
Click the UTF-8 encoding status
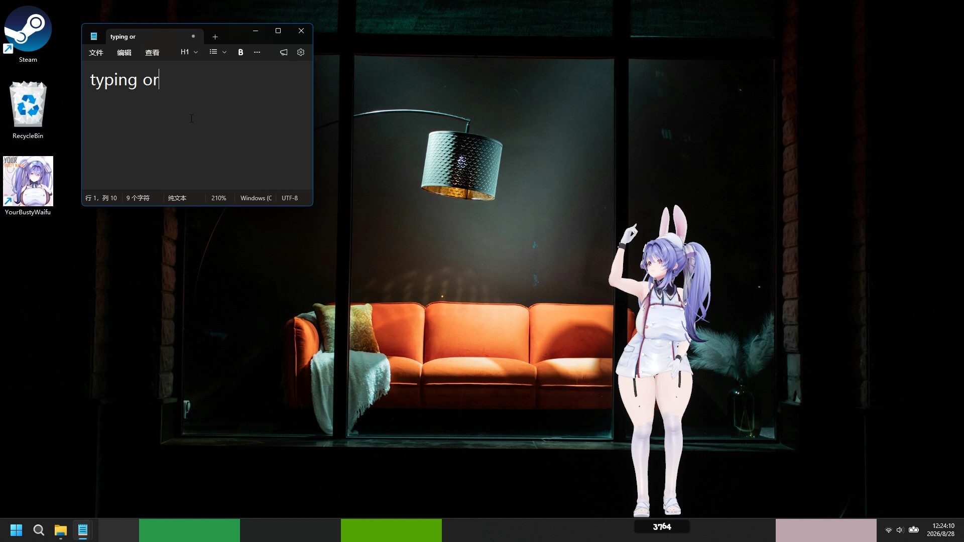pyautogui.click(x=290, y=198)
